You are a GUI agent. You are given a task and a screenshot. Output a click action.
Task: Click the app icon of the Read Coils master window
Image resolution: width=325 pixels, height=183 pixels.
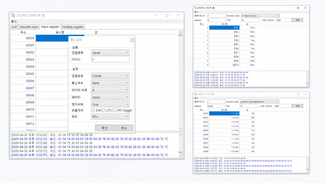195,8
